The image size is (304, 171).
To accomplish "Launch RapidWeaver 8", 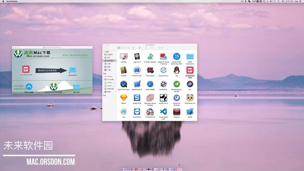I will 137,84.
